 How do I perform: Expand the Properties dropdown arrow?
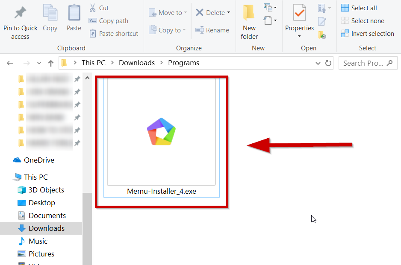pos(299,36)
